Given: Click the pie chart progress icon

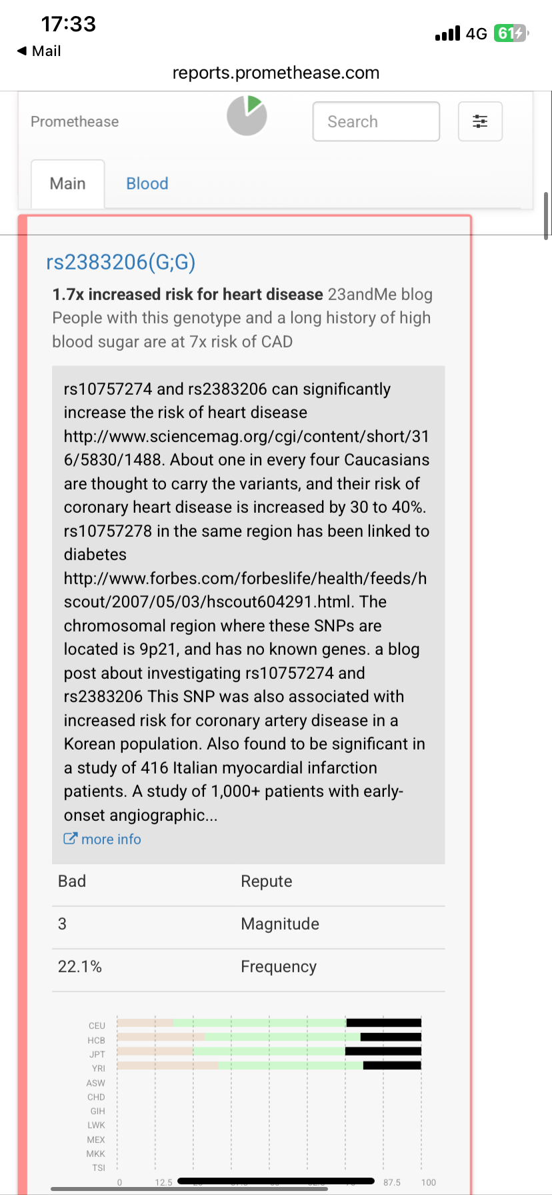Looking at the screenshot, I should coord(247,115).
